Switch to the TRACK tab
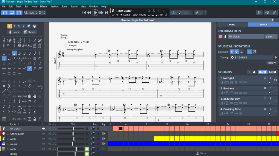 [x=263, y=25]
